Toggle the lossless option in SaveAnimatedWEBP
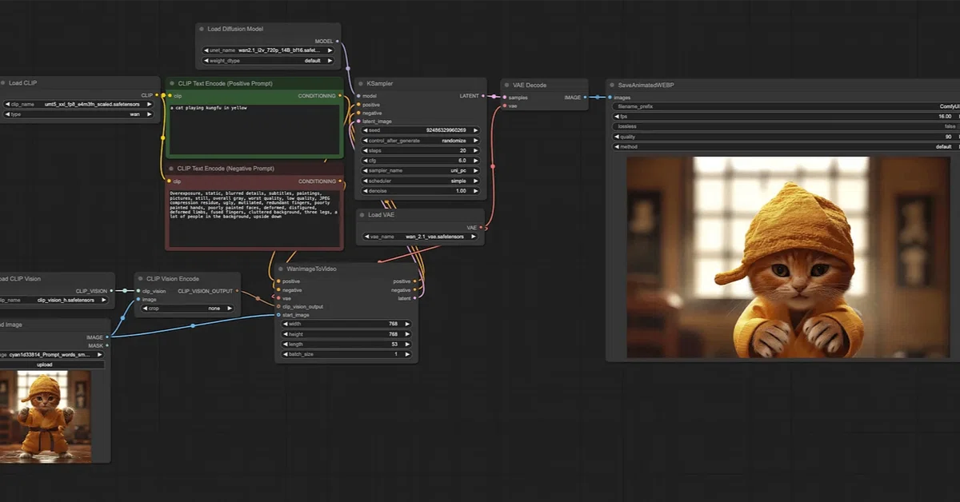Image resolution: width=960 pixels, height=502 pixels. pos(784,126)
